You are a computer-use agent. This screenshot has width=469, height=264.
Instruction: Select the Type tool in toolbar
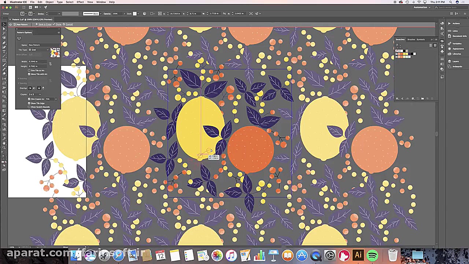4,51
